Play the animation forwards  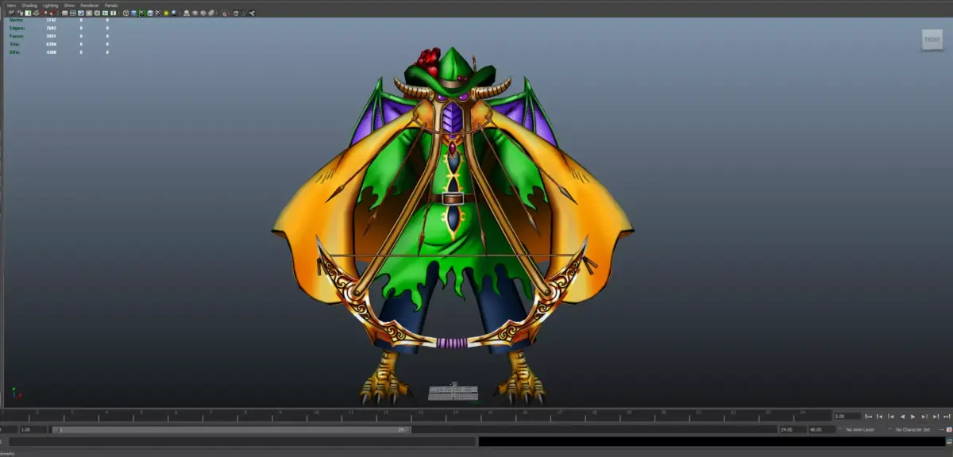click(912, 417)
